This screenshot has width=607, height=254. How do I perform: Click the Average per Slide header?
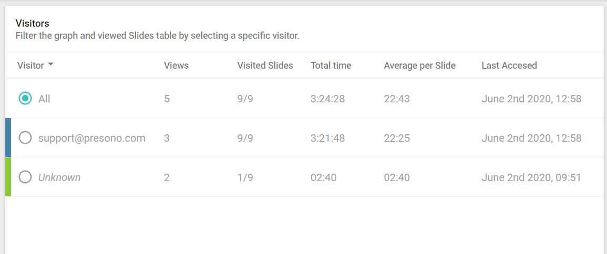tap(419, 65)
